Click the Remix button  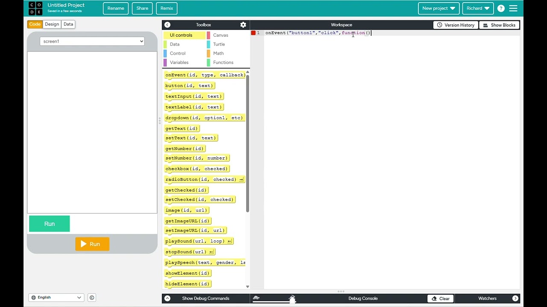[x=167, y=8]
